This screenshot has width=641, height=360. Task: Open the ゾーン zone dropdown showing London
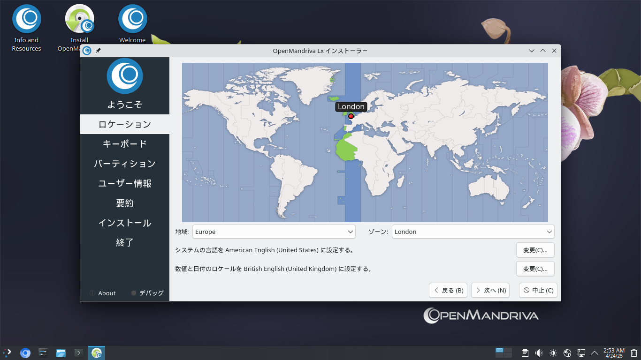point(473,232)
